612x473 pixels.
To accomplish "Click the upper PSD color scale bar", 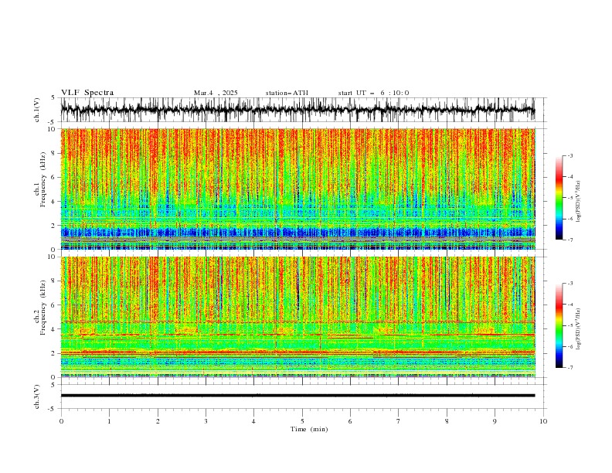I will tap(559, 198).
